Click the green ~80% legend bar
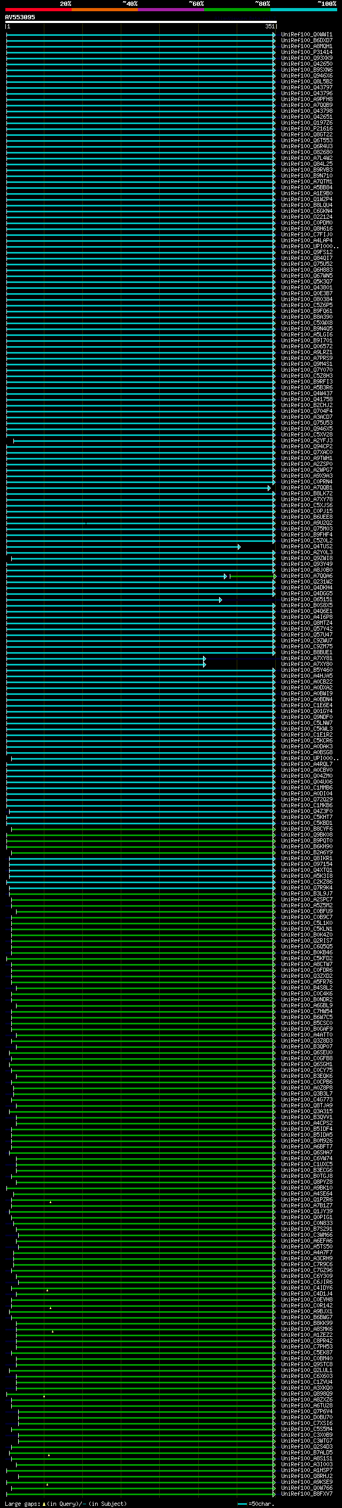 237,10
